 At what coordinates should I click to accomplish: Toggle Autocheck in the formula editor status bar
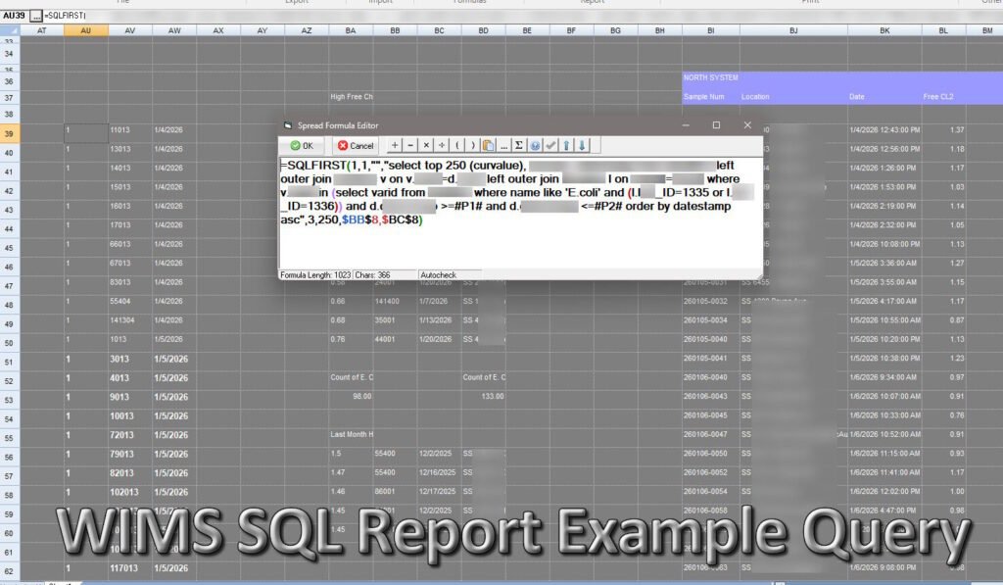(x=440, y=274)
